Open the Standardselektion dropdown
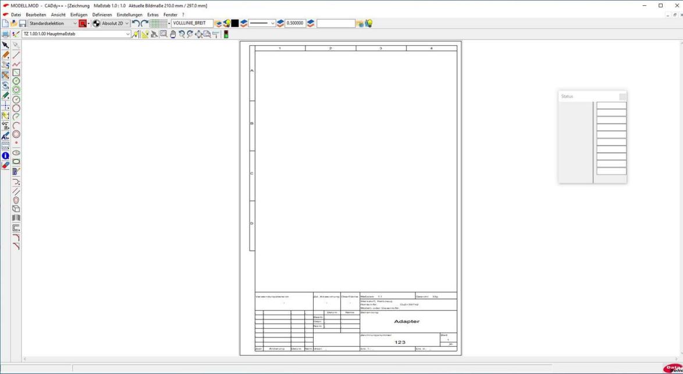The width and height of the screenshot is (683, 374). 75,24
